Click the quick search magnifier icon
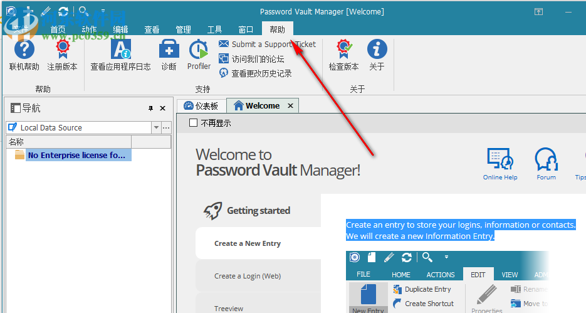Viewport: 586px width, 313px height. (x=84, y=11)
